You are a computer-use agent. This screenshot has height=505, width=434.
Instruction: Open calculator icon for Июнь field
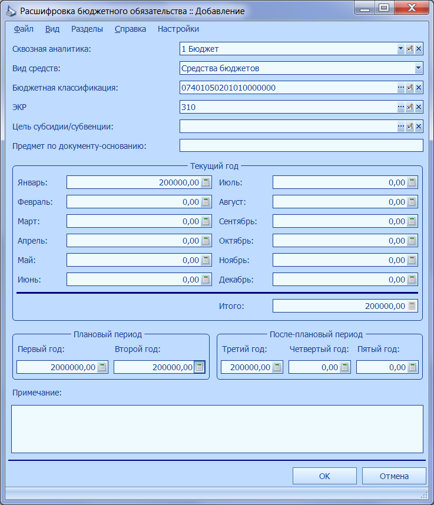click(x=206, y=279)
